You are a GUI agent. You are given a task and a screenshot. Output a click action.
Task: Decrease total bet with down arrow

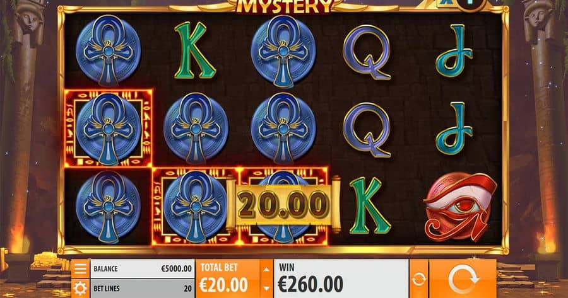(x=266, y=289)
